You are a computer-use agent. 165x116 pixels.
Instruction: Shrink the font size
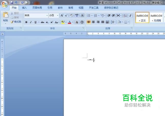66,15
